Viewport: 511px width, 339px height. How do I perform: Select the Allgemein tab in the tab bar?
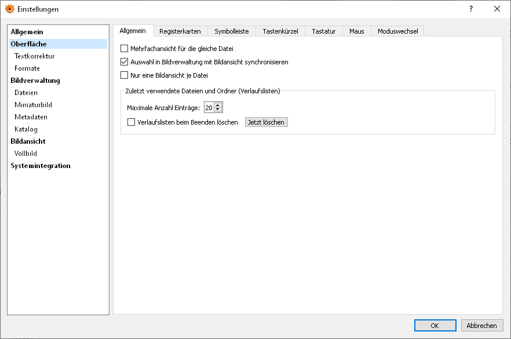133,31
